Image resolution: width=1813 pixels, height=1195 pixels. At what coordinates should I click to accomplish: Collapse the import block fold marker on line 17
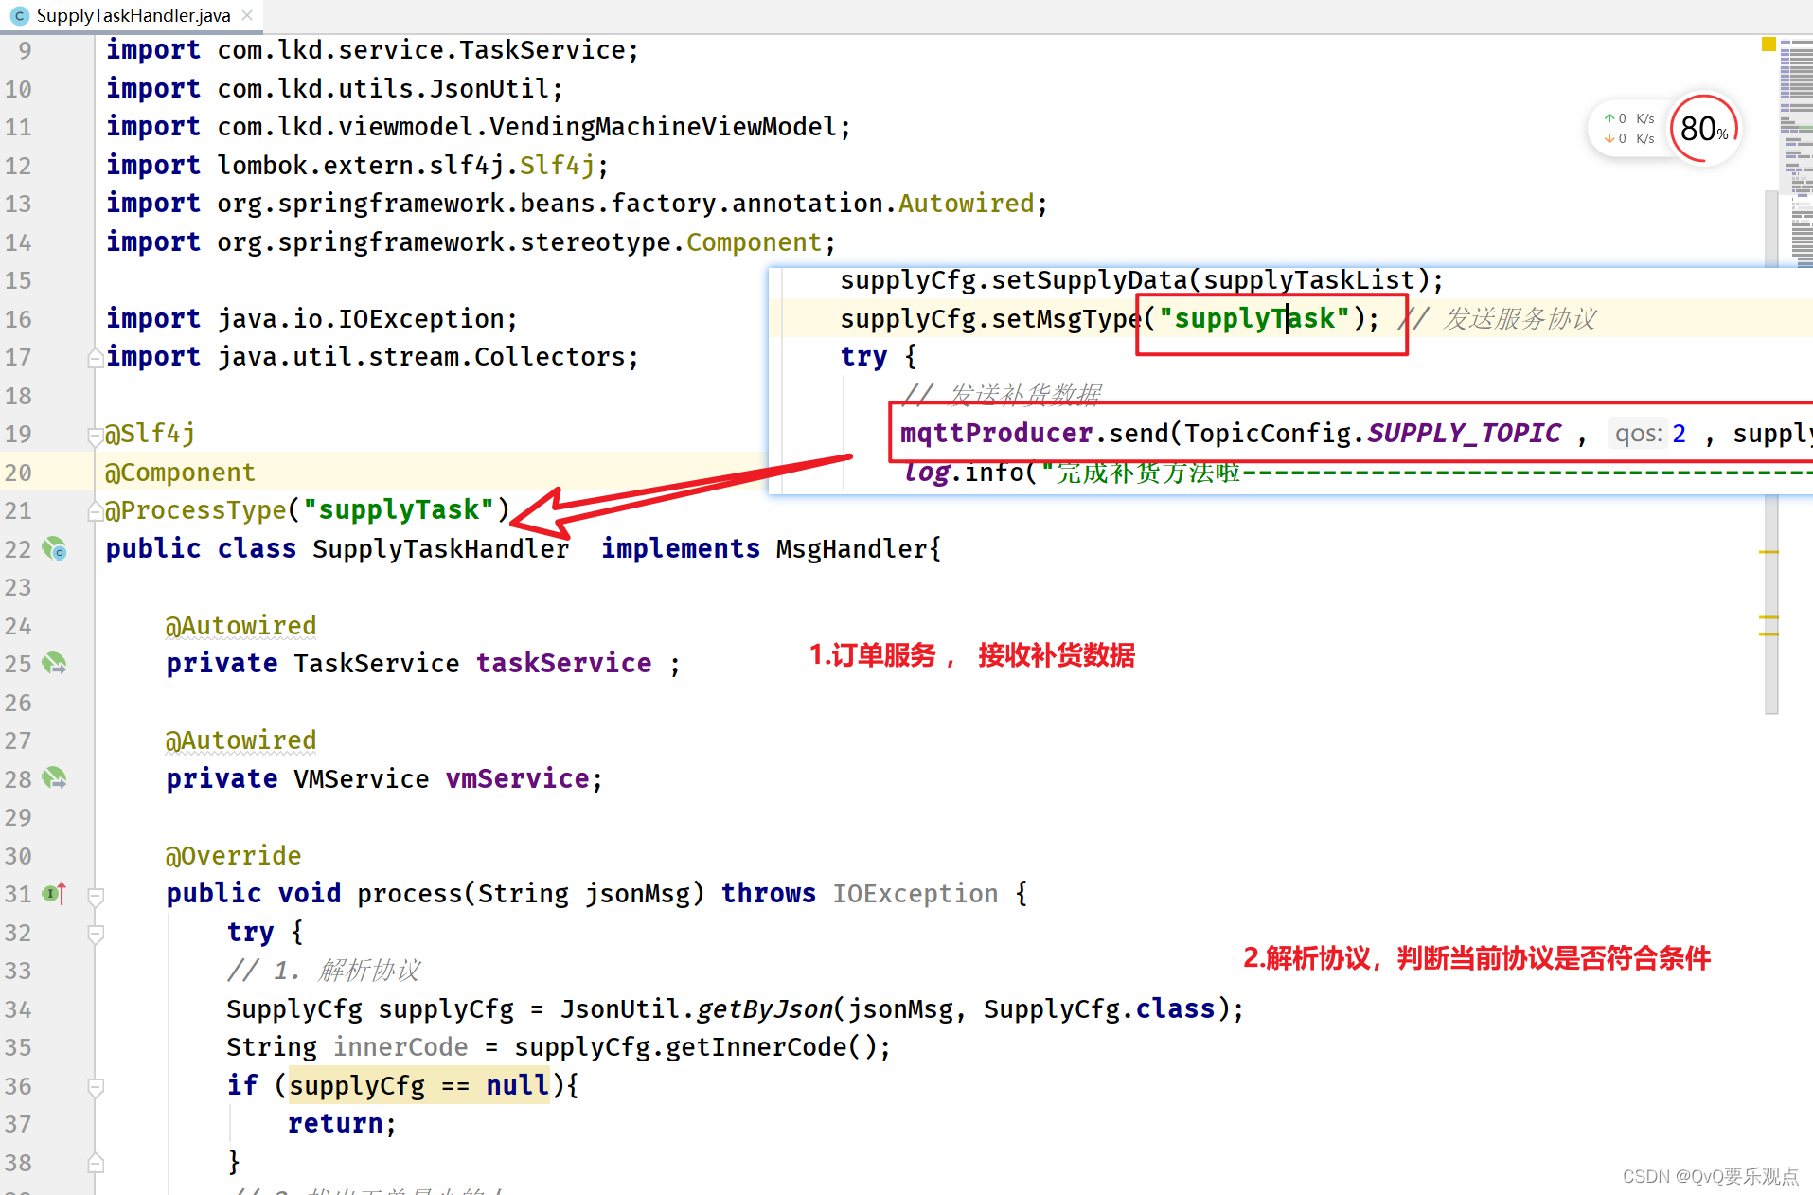pos(96,358)
